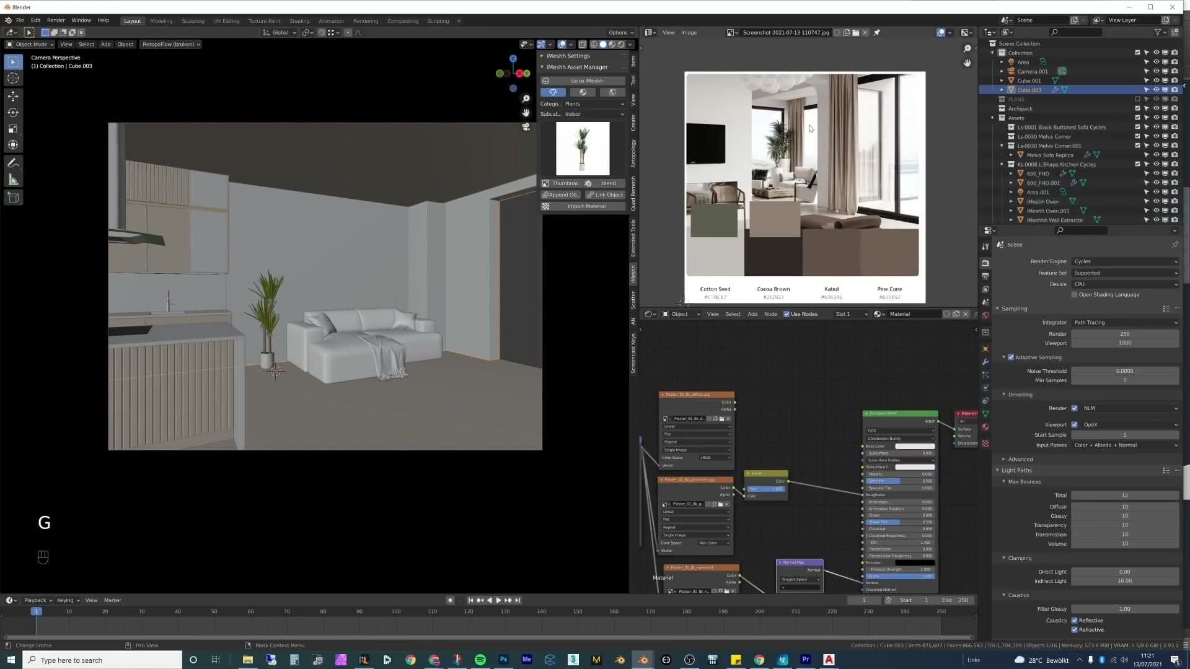The height and width of the screenshot is (669, 1190).
Task: Click the iMeshh Thumbnail button
Action: point(561,183)
